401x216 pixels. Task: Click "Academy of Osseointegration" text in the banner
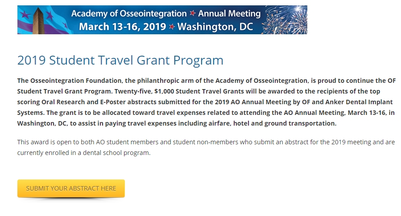pos(129,14)
